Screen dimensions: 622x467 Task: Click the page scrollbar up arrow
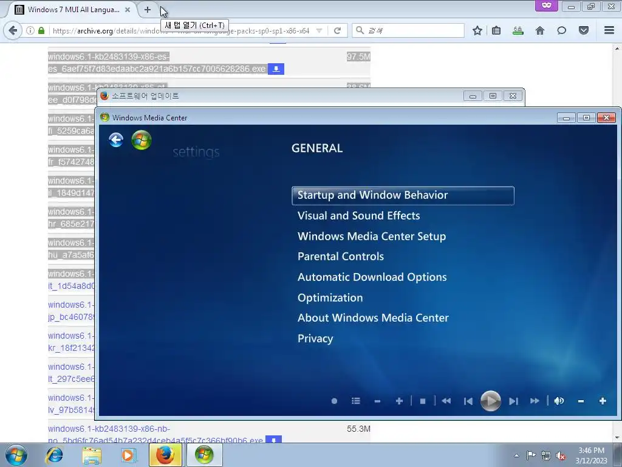pos(617,49)
